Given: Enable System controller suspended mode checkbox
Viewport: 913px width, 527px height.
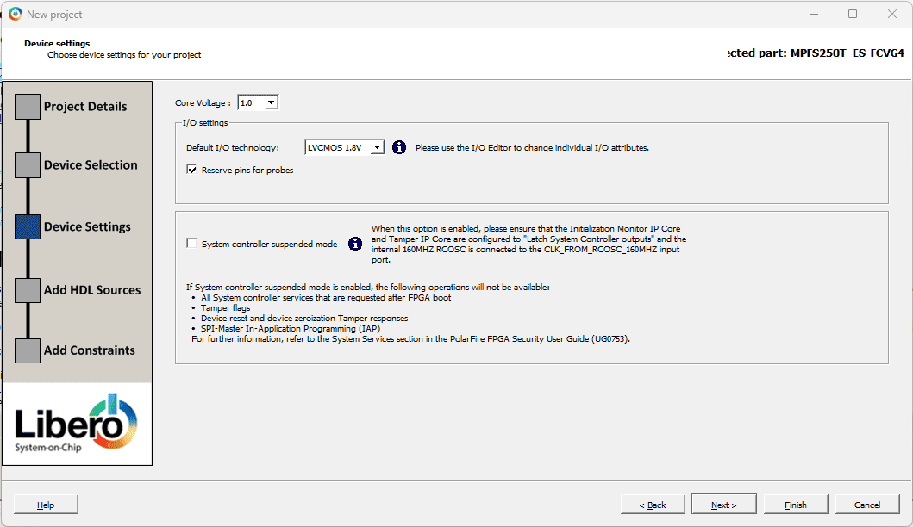Looking at the screenshot, I should pyautogui.click(x=191, y=244).
